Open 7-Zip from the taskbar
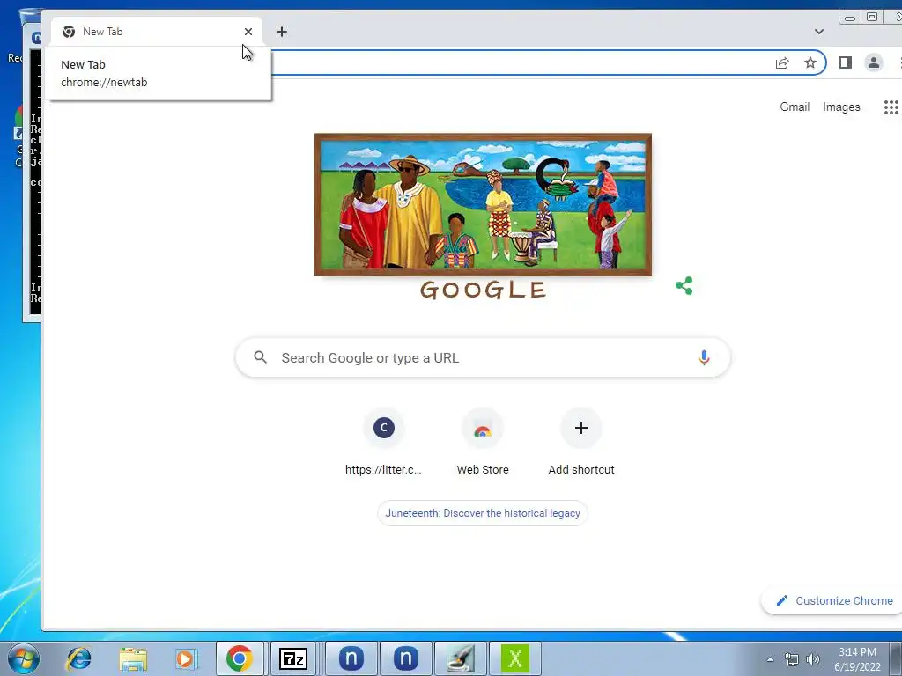The width and height of the screenshot is (902, 676). (x=293, y=658)
